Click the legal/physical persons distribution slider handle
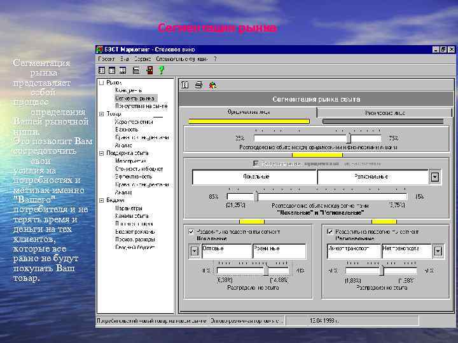Screen dimensions: 458x343 click(x=349, y=138)
